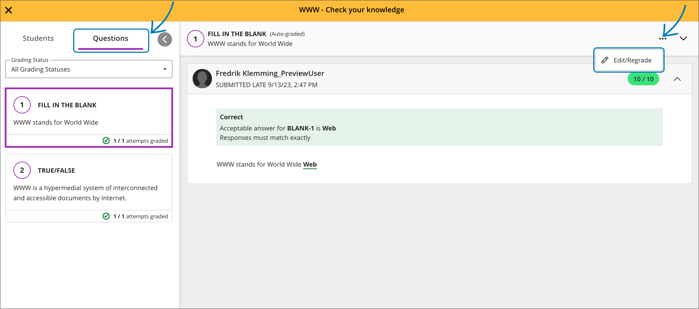Switch to the Students tab
Screen dimensions: 699x309
(38, 38)
